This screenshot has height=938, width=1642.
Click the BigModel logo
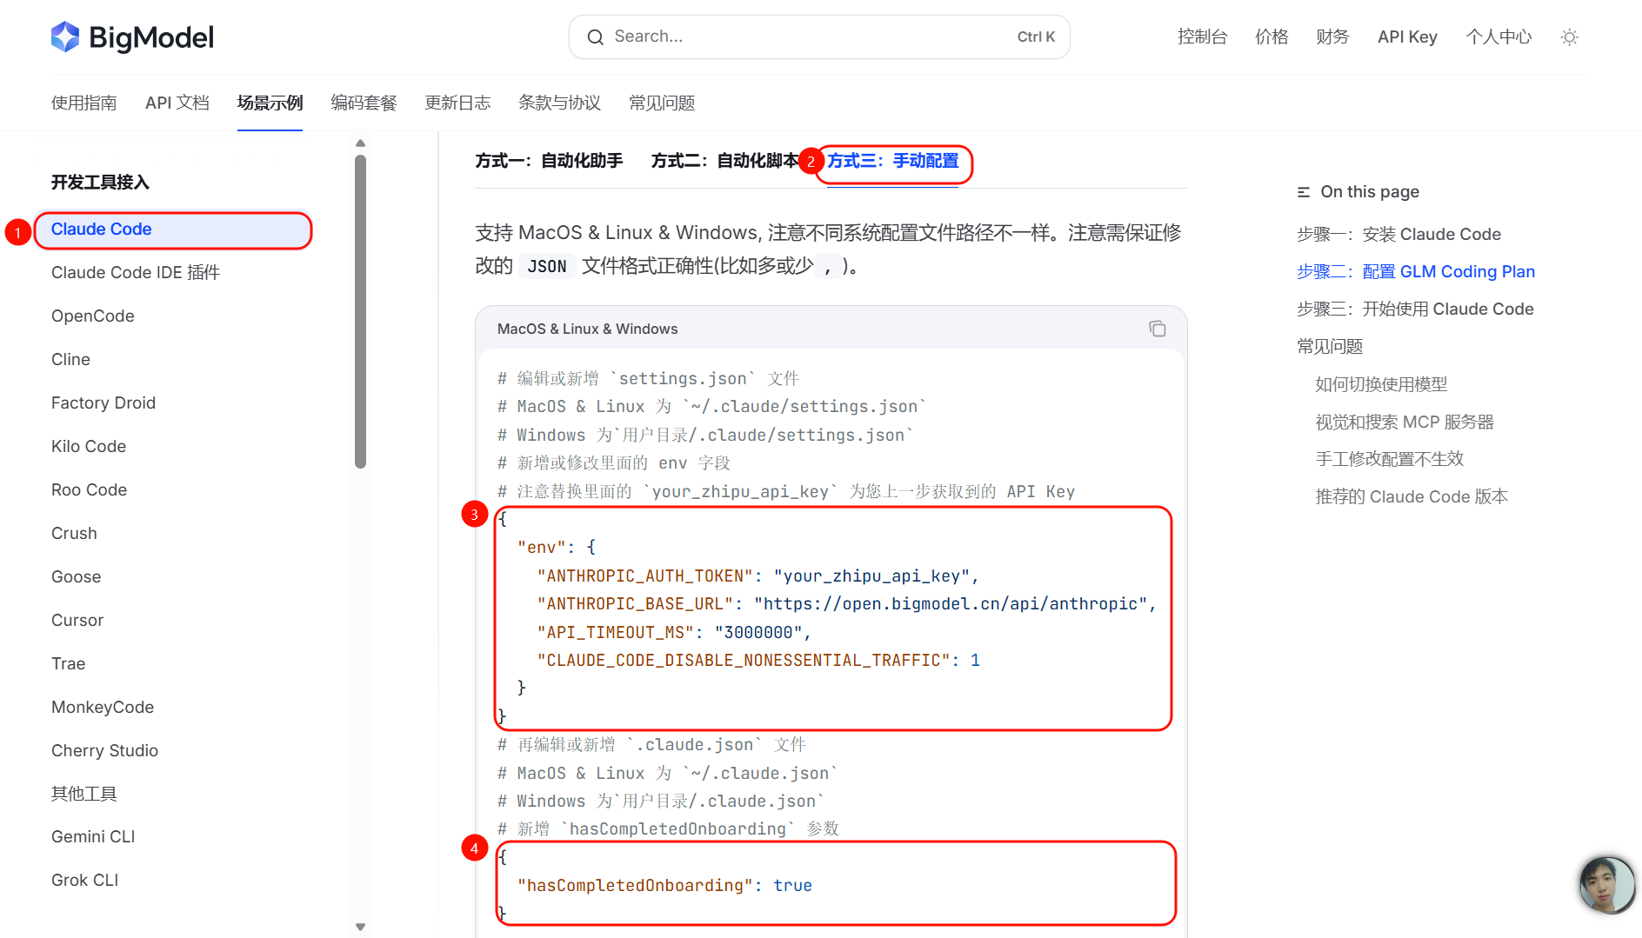(132, 37)
